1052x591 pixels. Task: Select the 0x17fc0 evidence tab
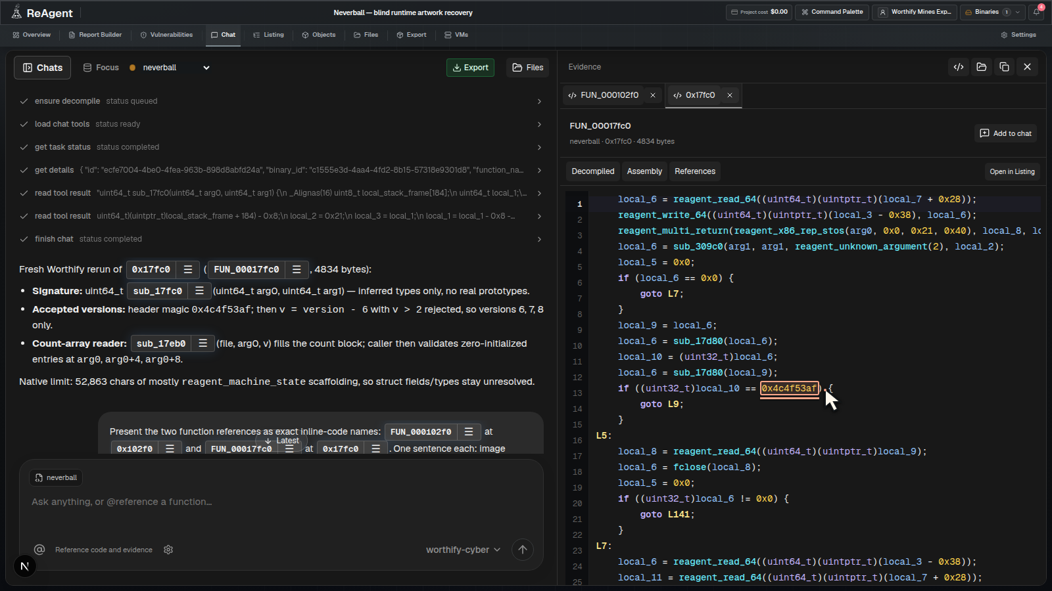(x=694, y=95)
